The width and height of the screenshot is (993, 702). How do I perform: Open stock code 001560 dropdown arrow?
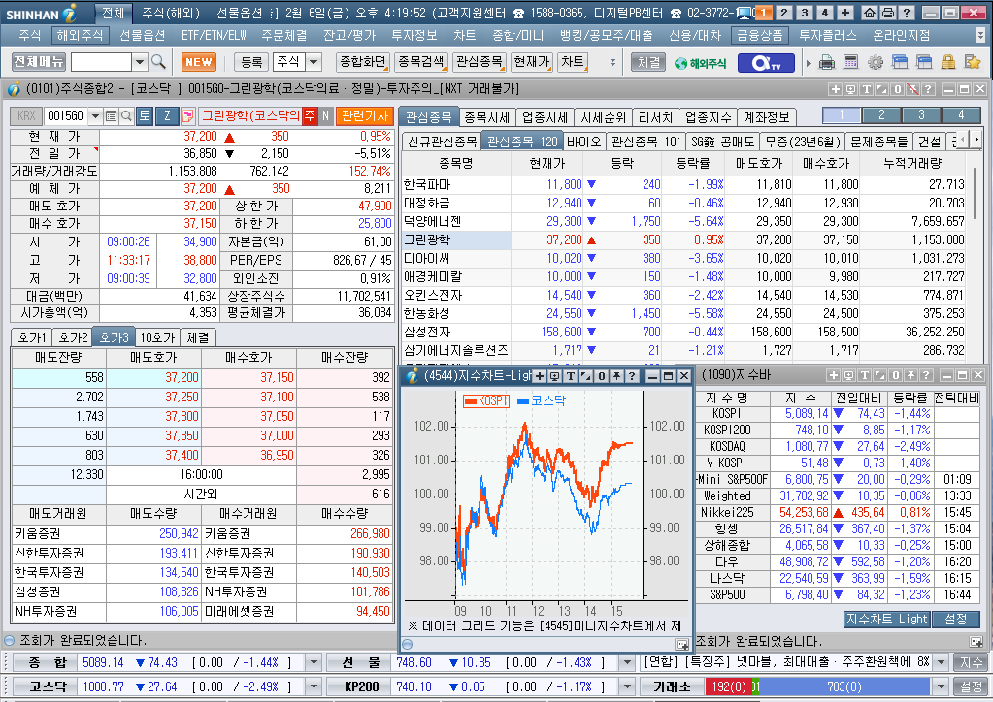(96, 115)
